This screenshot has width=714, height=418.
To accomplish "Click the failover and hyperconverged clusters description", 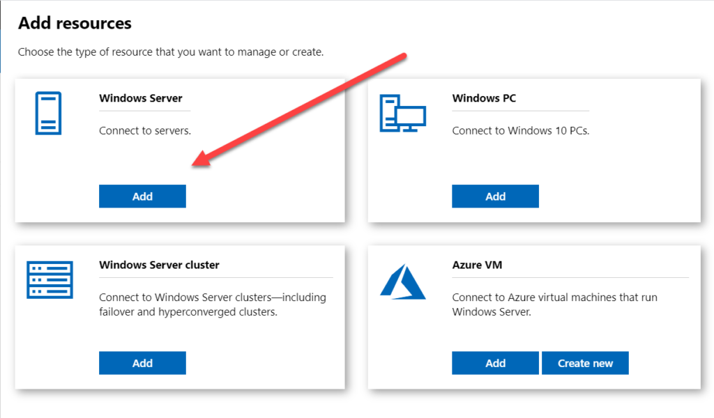I will point(213,304).
